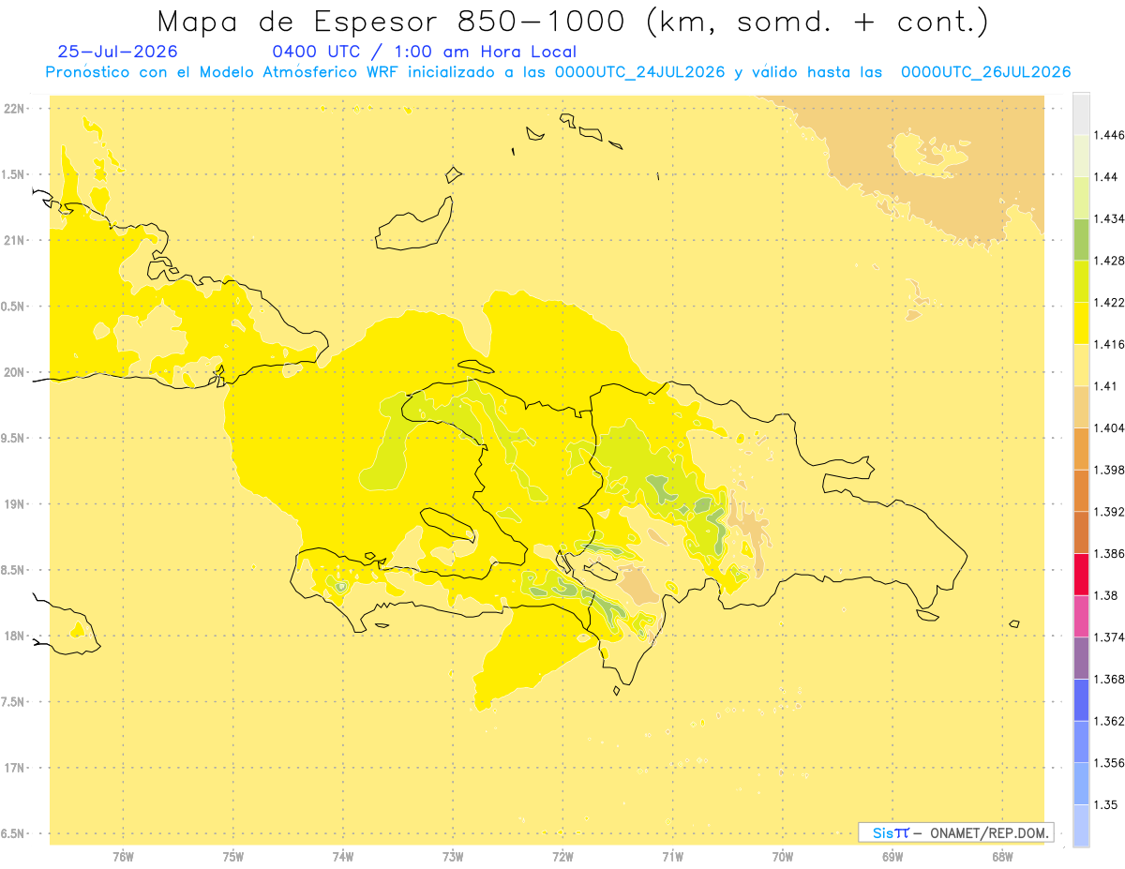This screenshot has width=1125, height=869.
Task: Pick the bright yellow swatch between 1.416 and 1.422
Action: [x=1081, y=323]
